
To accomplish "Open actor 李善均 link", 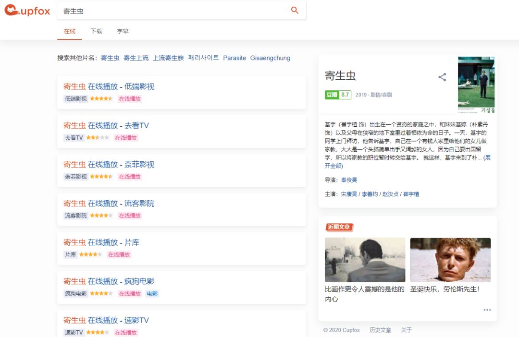I will pyautogui.click(x=370, y=194).
